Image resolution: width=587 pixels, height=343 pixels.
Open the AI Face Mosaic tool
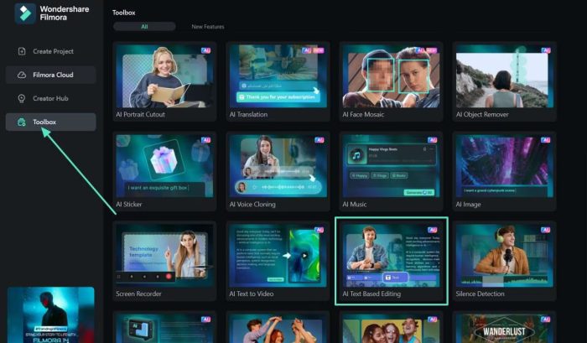point(392,81)
